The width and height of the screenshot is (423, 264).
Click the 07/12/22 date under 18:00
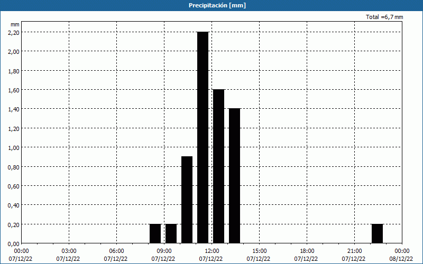tap(306, 259)
